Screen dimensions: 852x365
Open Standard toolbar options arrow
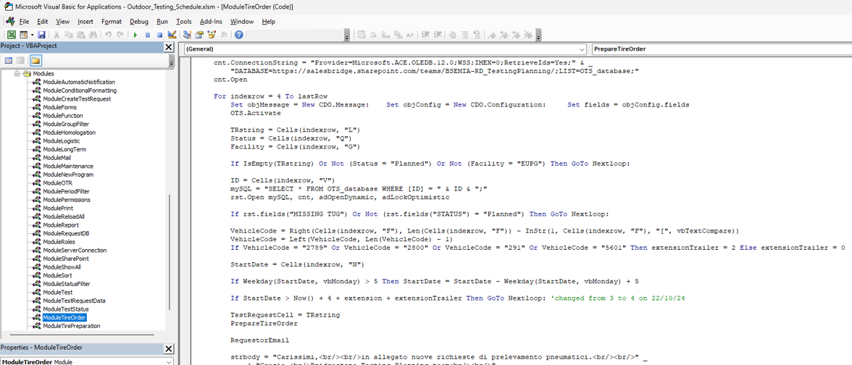[347, 35]
